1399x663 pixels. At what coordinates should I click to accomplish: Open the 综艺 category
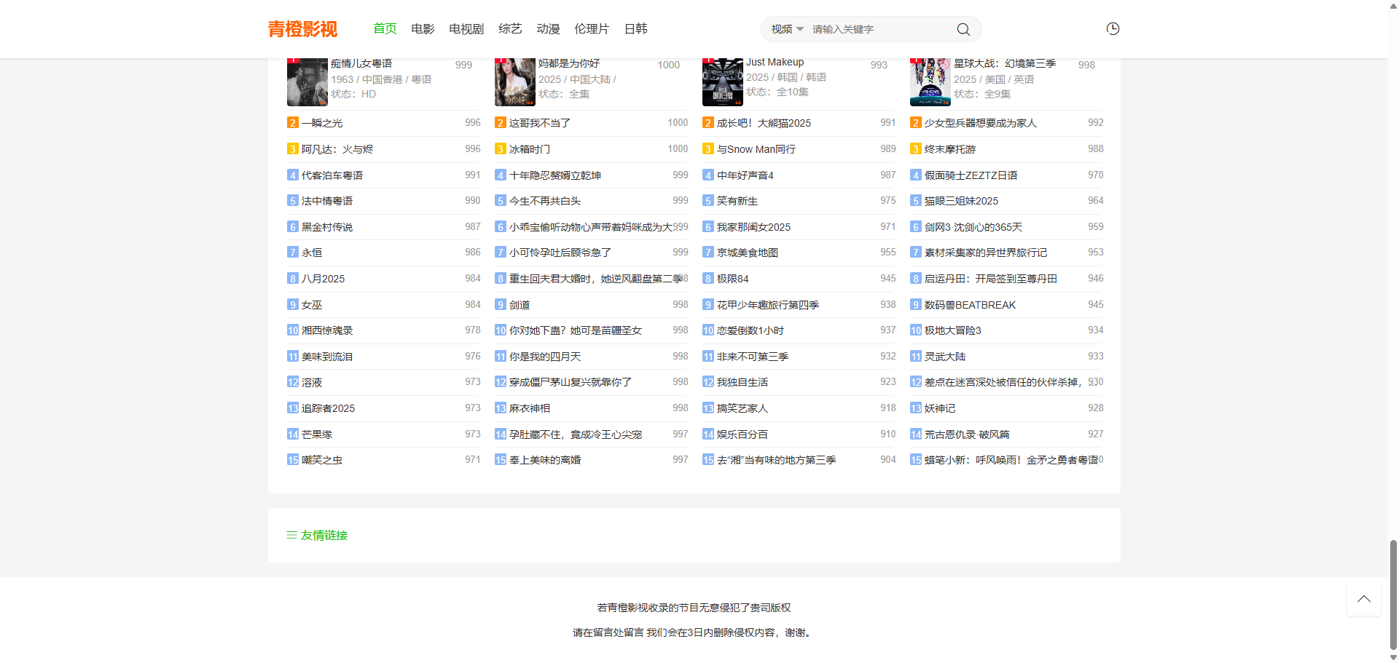(x=510, y=29)
